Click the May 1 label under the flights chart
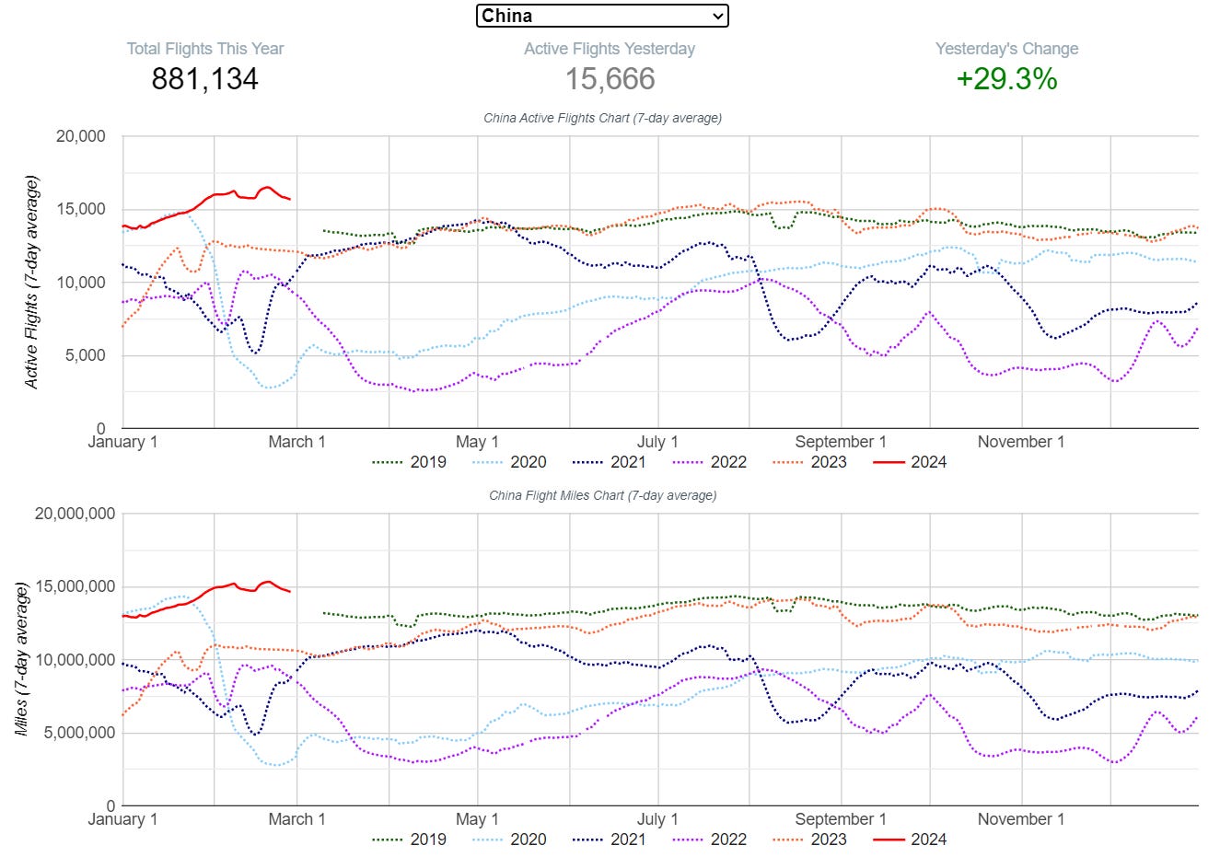This screenshot has width=1220, height=857. click(477, 442)
